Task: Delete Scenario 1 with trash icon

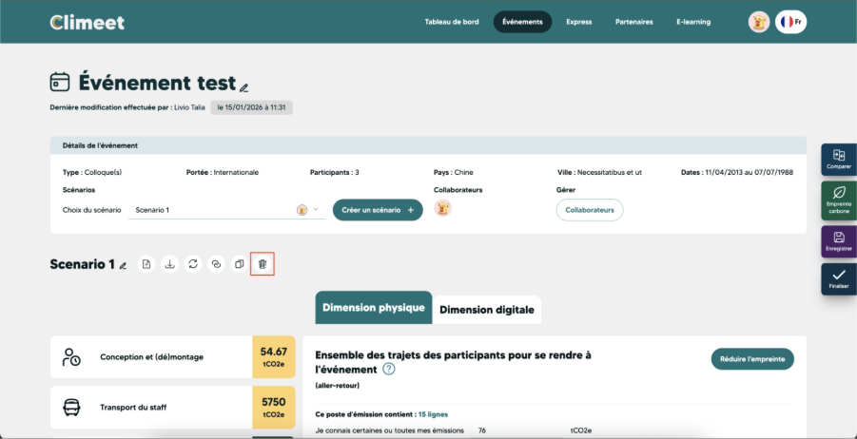Action: click(263, 264)
